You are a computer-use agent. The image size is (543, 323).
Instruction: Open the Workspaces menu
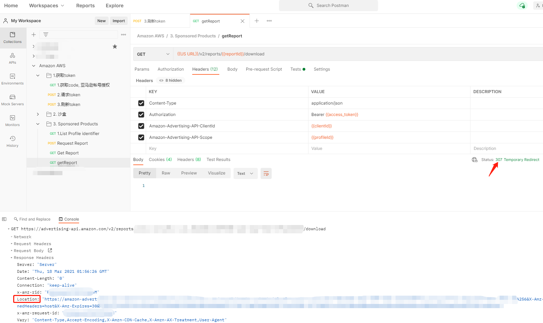click(x=46, y=6)
